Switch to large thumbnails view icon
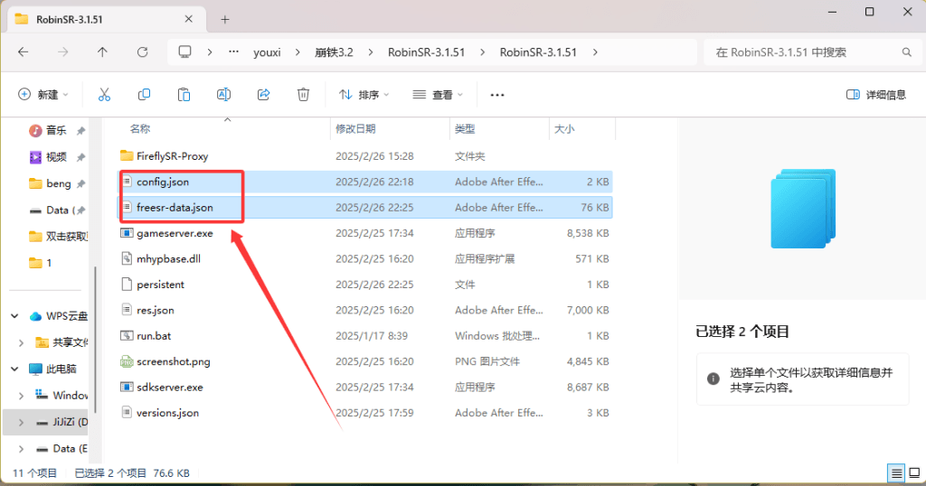Viewport: 926px width, 486px height. point(912,472)
